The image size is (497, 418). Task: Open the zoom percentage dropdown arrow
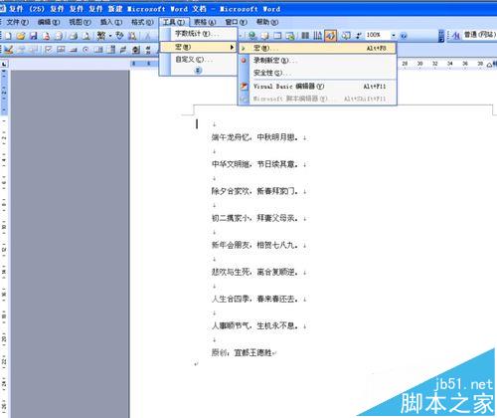tap(394, 35)
